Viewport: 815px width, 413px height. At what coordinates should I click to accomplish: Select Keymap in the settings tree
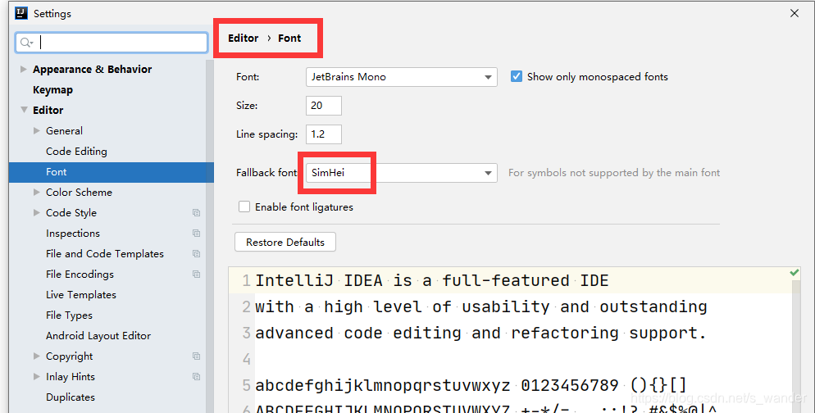[x=52, y=90]
